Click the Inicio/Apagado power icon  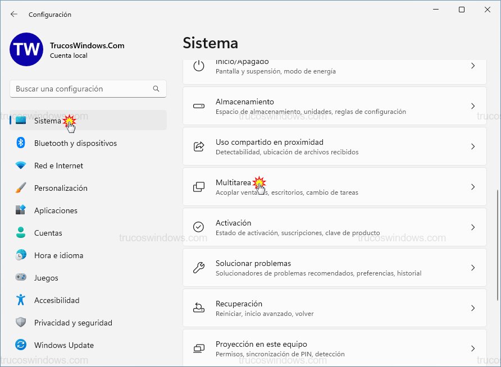click(x=198, y=67)
